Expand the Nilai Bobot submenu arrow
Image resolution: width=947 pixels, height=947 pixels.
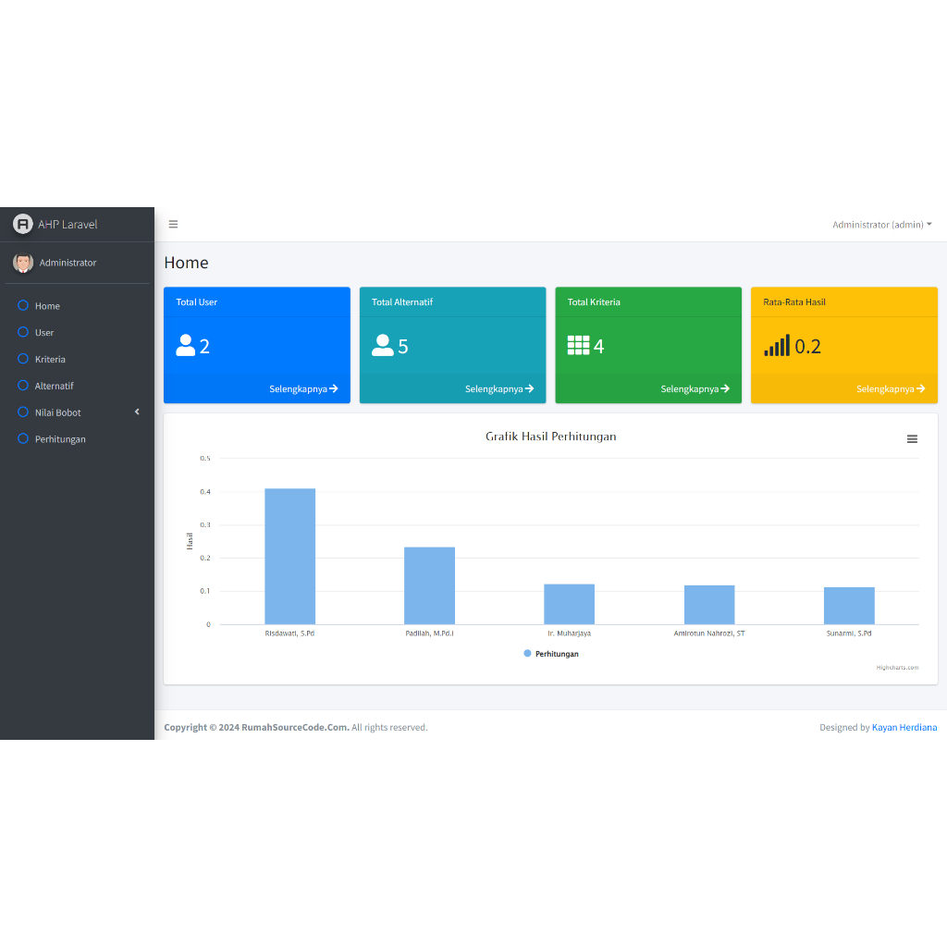[x=137, y=412]
